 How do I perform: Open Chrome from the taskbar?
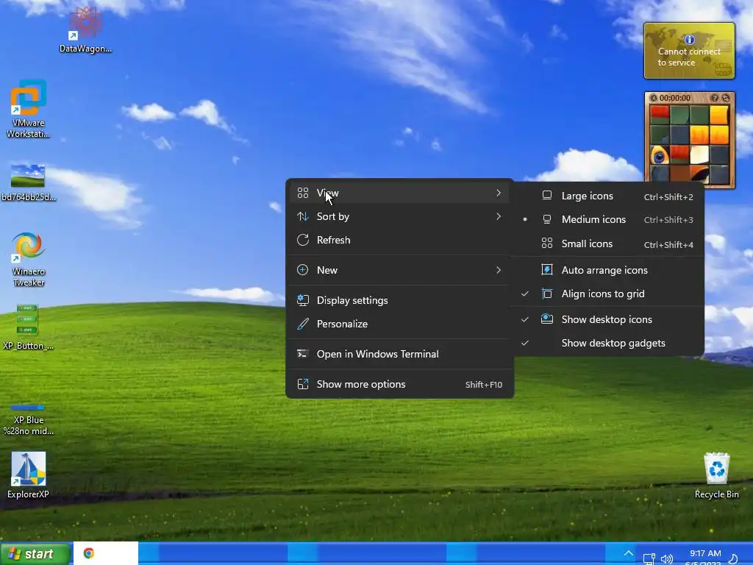pyautogui.click(x=89, y=553)
